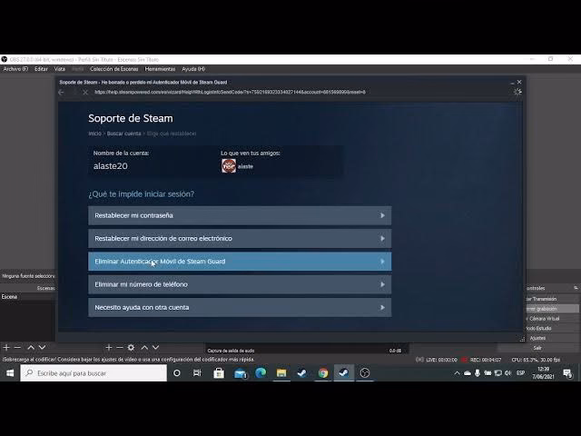Add a new source with the plus icon
Viewport: 581px width, 436px height.
[109, 347]
